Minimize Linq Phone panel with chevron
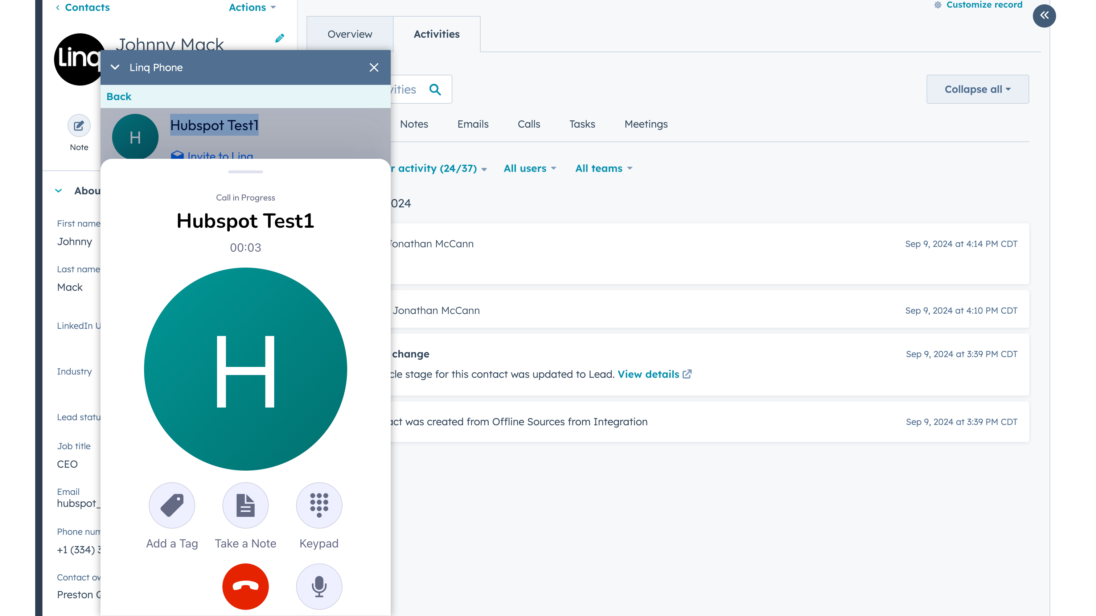The height and width of the screenshot is (616, 1096). (x=115, y=67)
